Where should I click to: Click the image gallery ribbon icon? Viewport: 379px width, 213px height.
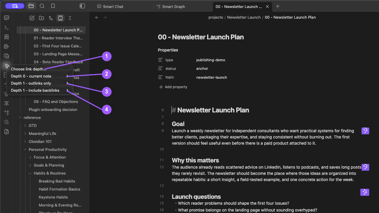tap(7, 56)
